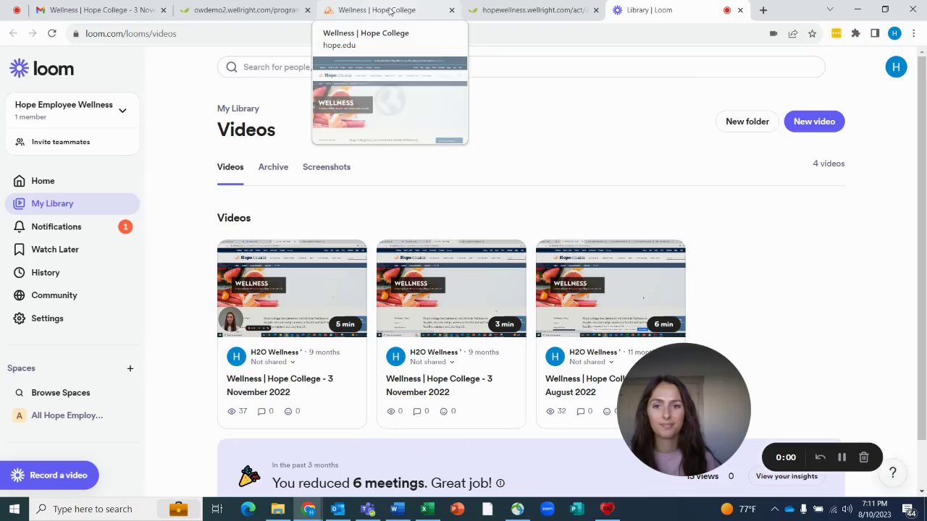Open the Chrome extensions puzzle icon
Viewport: 927px width, 521px height.
point(855,33)
